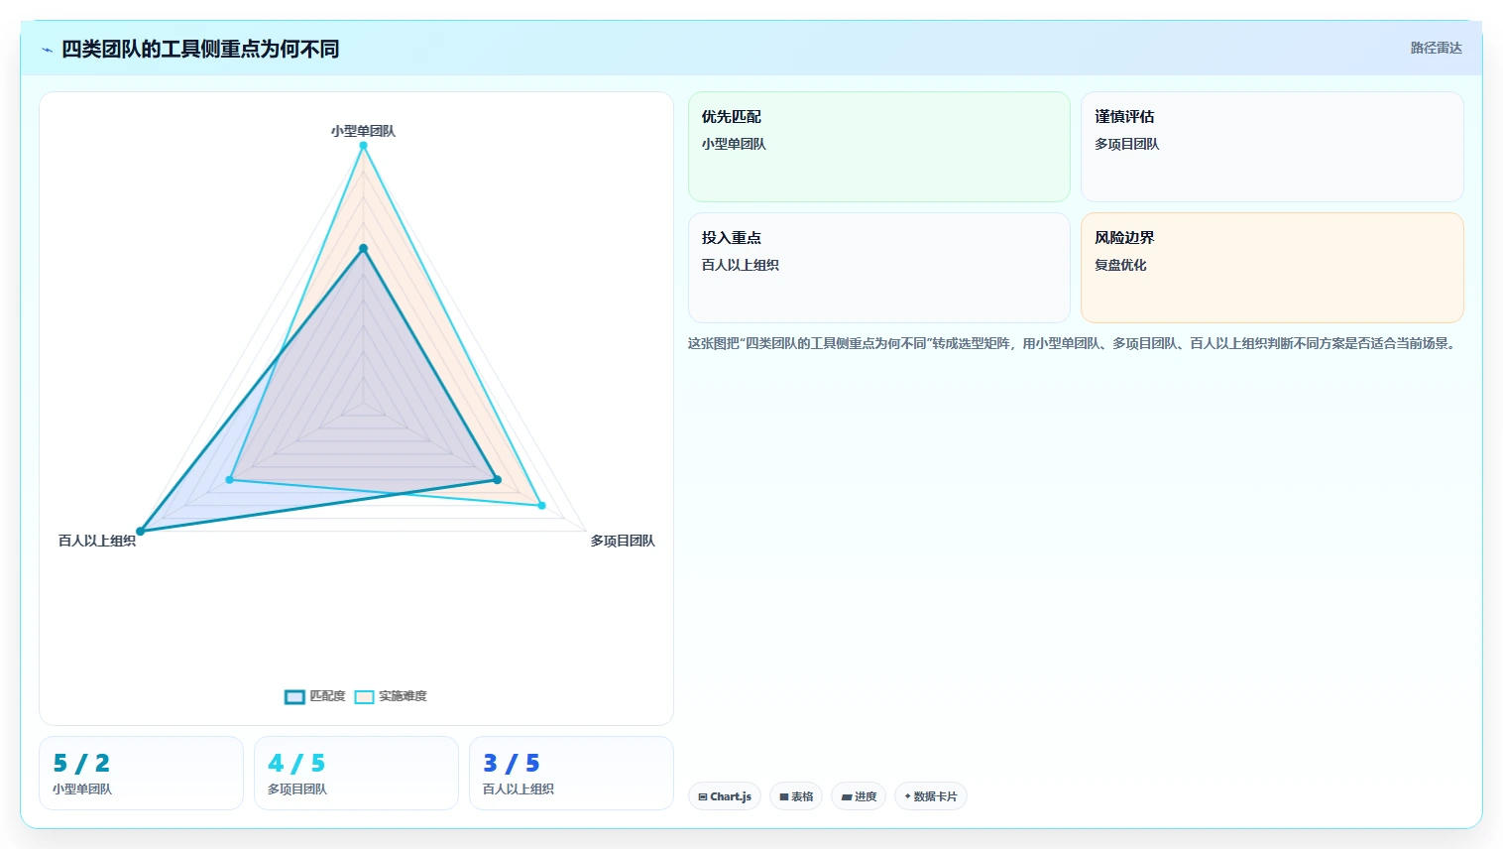Click 多项目团队 text in 谨慎评估 card
This screenshot has height=849, width=1503.
pos(1126,144)
